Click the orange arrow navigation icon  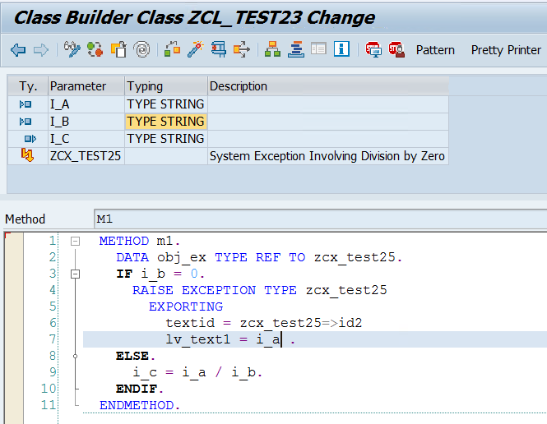coord(242,49)
